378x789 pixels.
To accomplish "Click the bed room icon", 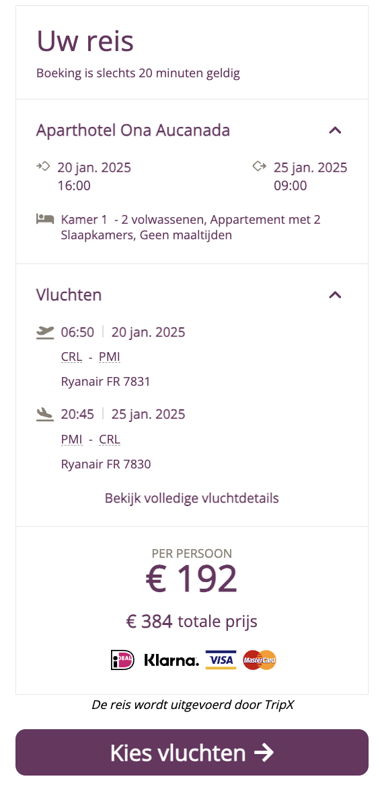I will (45, 219).
